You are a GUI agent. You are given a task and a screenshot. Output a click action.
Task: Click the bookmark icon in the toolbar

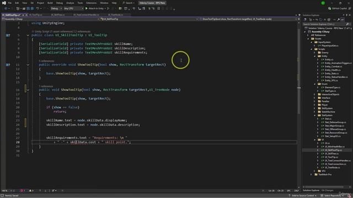(159, 9)
